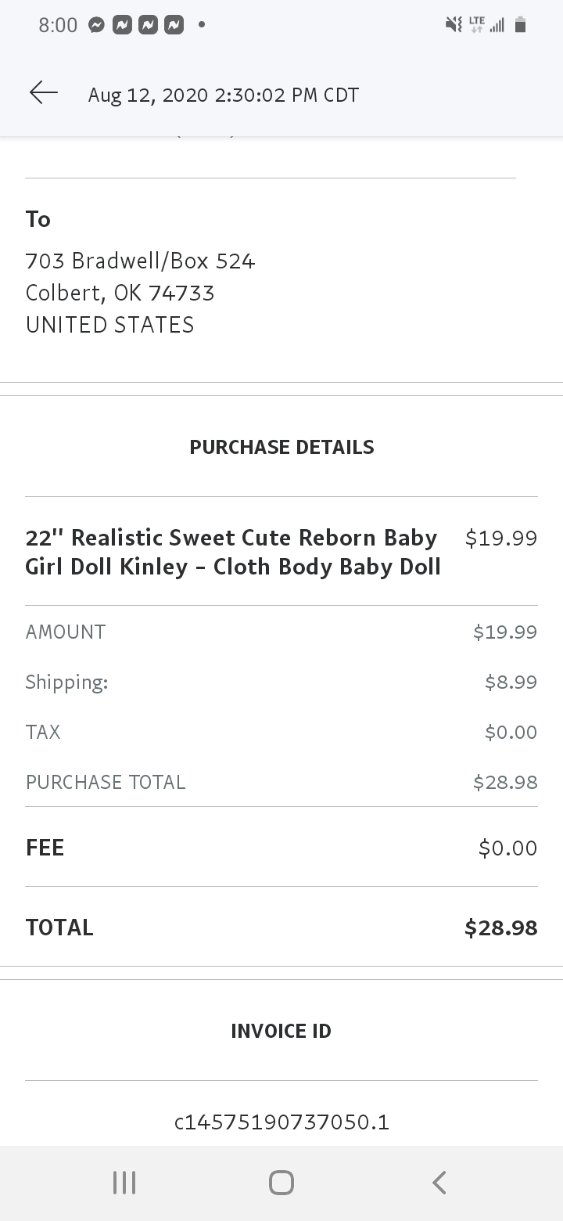Tap the last notification icon in status bar
Image resolution: width=563 pixels, height=1221 pixels.
coord(174,25)
